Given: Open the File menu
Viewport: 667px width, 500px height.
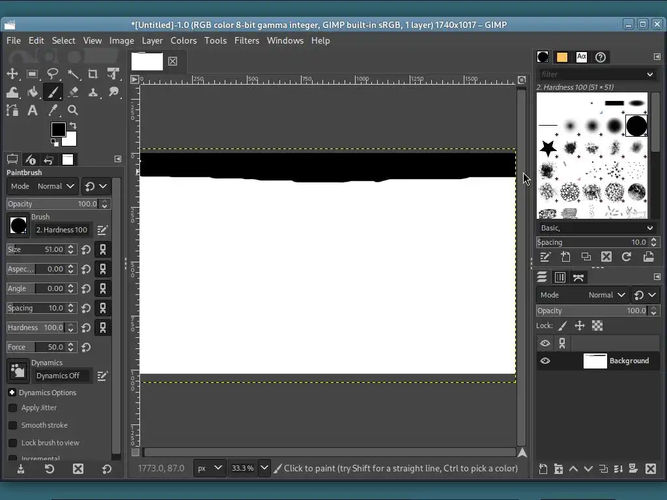Looking at the screenshot, I should pyautogui.click(x=13, y=40).
